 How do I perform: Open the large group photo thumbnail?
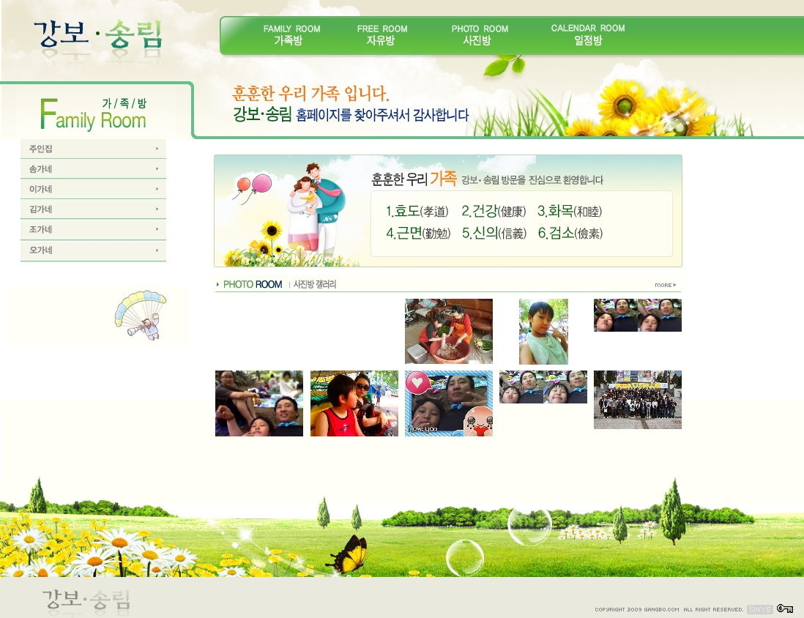[637, 399]
